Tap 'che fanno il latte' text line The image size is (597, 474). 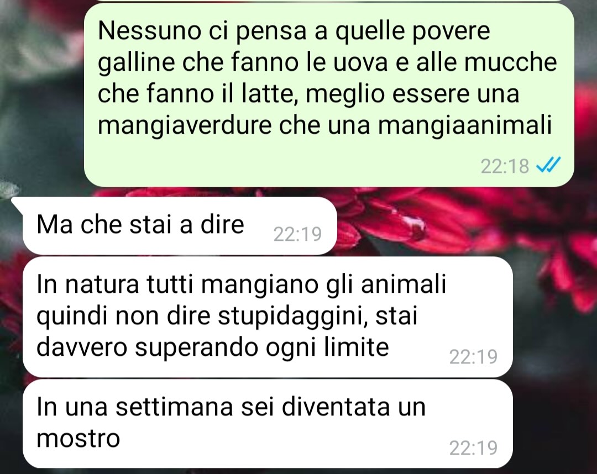[x=308, y=93]
